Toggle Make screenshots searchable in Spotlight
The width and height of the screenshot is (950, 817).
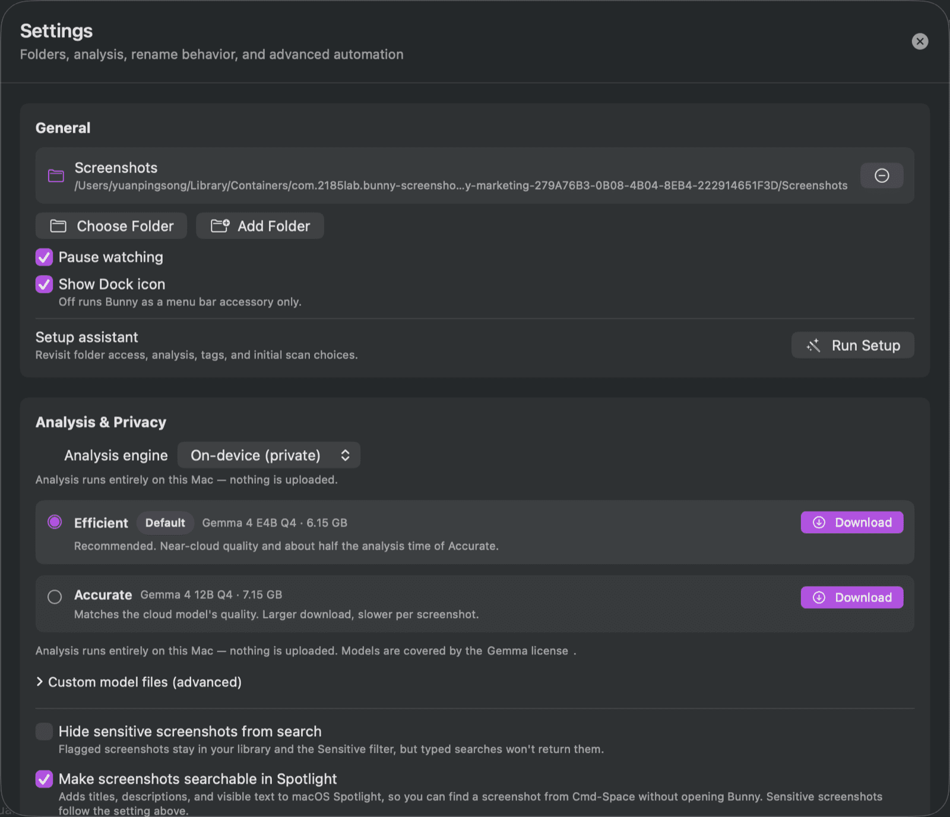tap(44, 779)
